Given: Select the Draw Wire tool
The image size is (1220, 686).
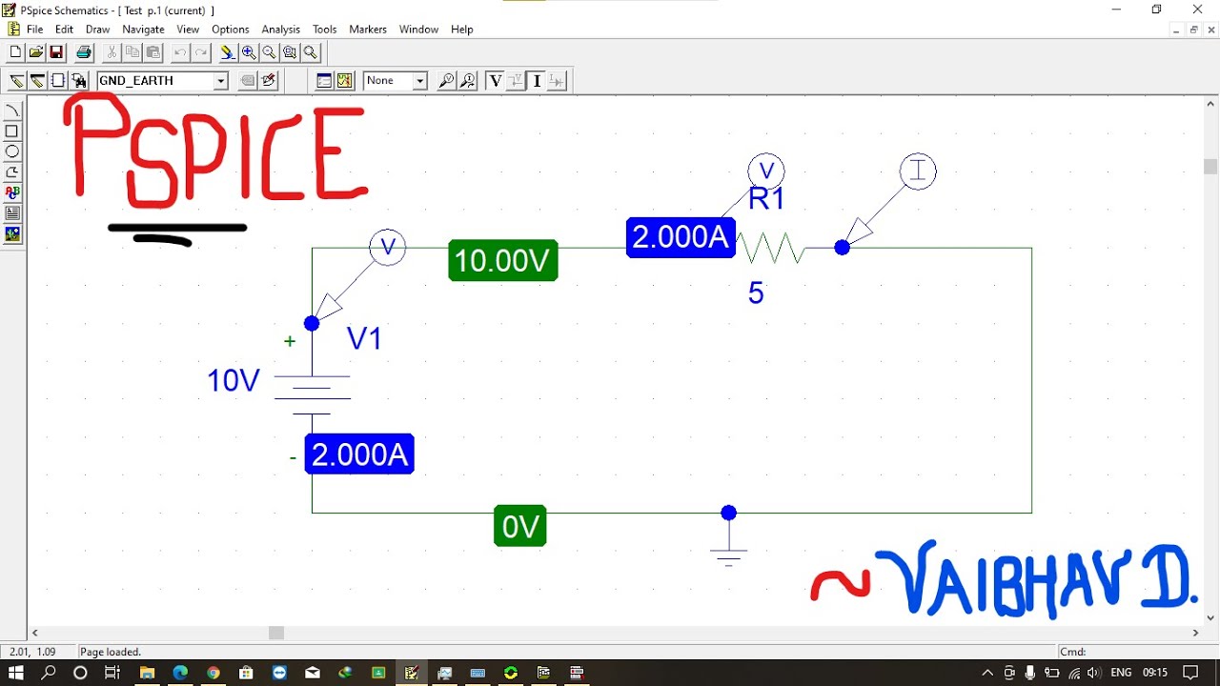Looking at the screenshot, I should (16, 81).
